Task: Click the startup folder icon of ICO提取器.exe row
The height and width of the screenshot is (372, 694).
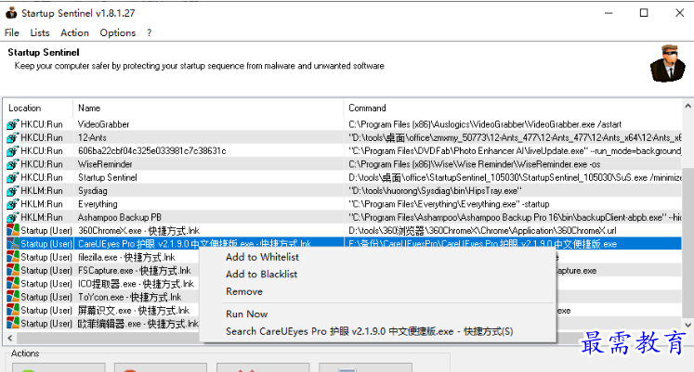Action: [x=13, y=283]
